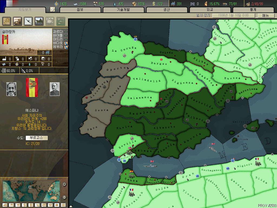The height and width of the screenshot is (208, 277).
Task: Select the map overview icon button
Action: [x=7, y=21]
